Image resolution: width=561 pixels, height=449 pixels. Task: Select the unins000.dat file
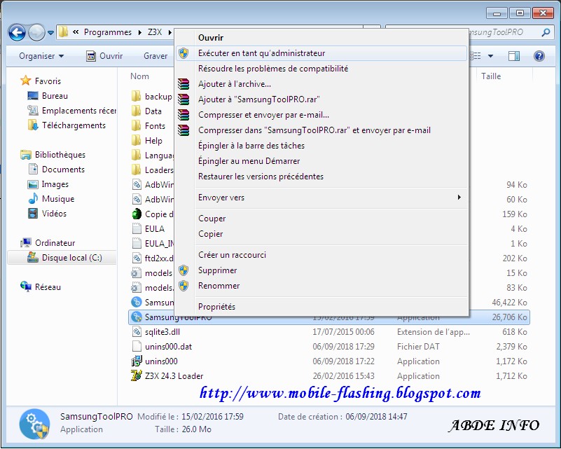(x=168, y=346)
